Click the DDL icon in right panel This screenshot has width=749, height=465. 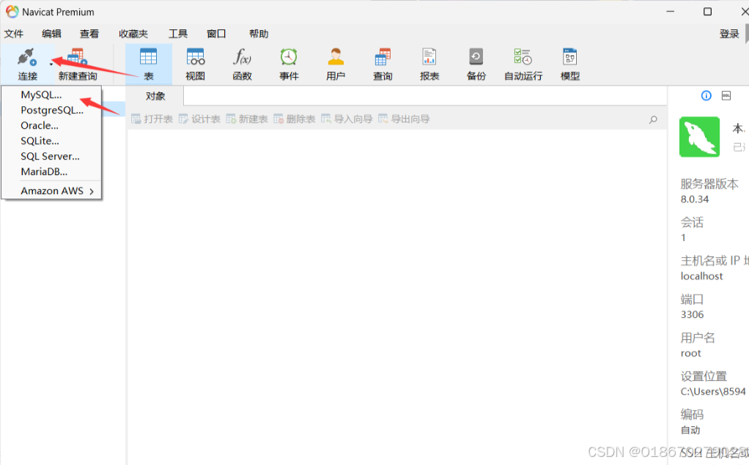click(x=726, y=95)
